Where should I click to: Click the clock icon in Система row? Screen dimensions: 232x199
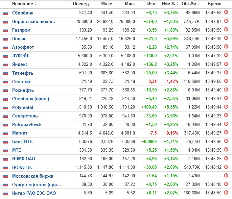click(226, 81)
